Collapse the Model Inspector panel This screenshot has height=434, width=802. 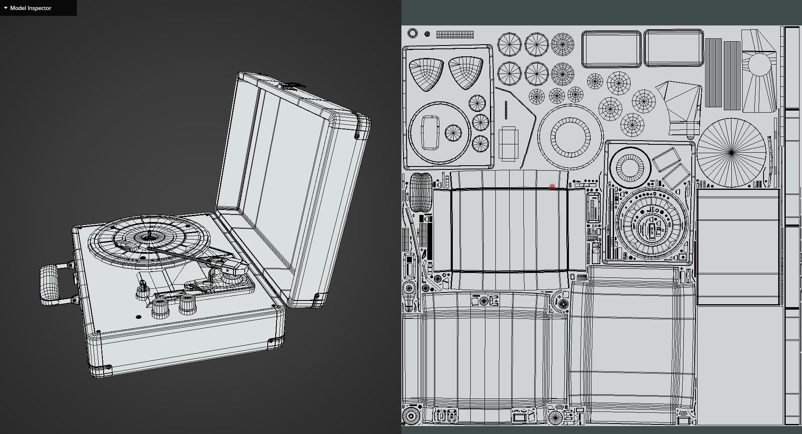pos(6,8)
